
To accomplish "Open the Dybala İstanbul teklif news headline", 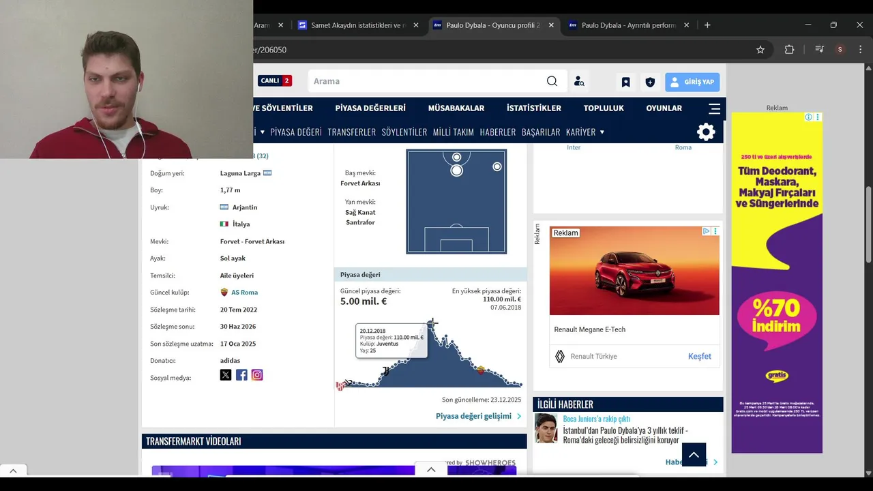I will [625, 435].
